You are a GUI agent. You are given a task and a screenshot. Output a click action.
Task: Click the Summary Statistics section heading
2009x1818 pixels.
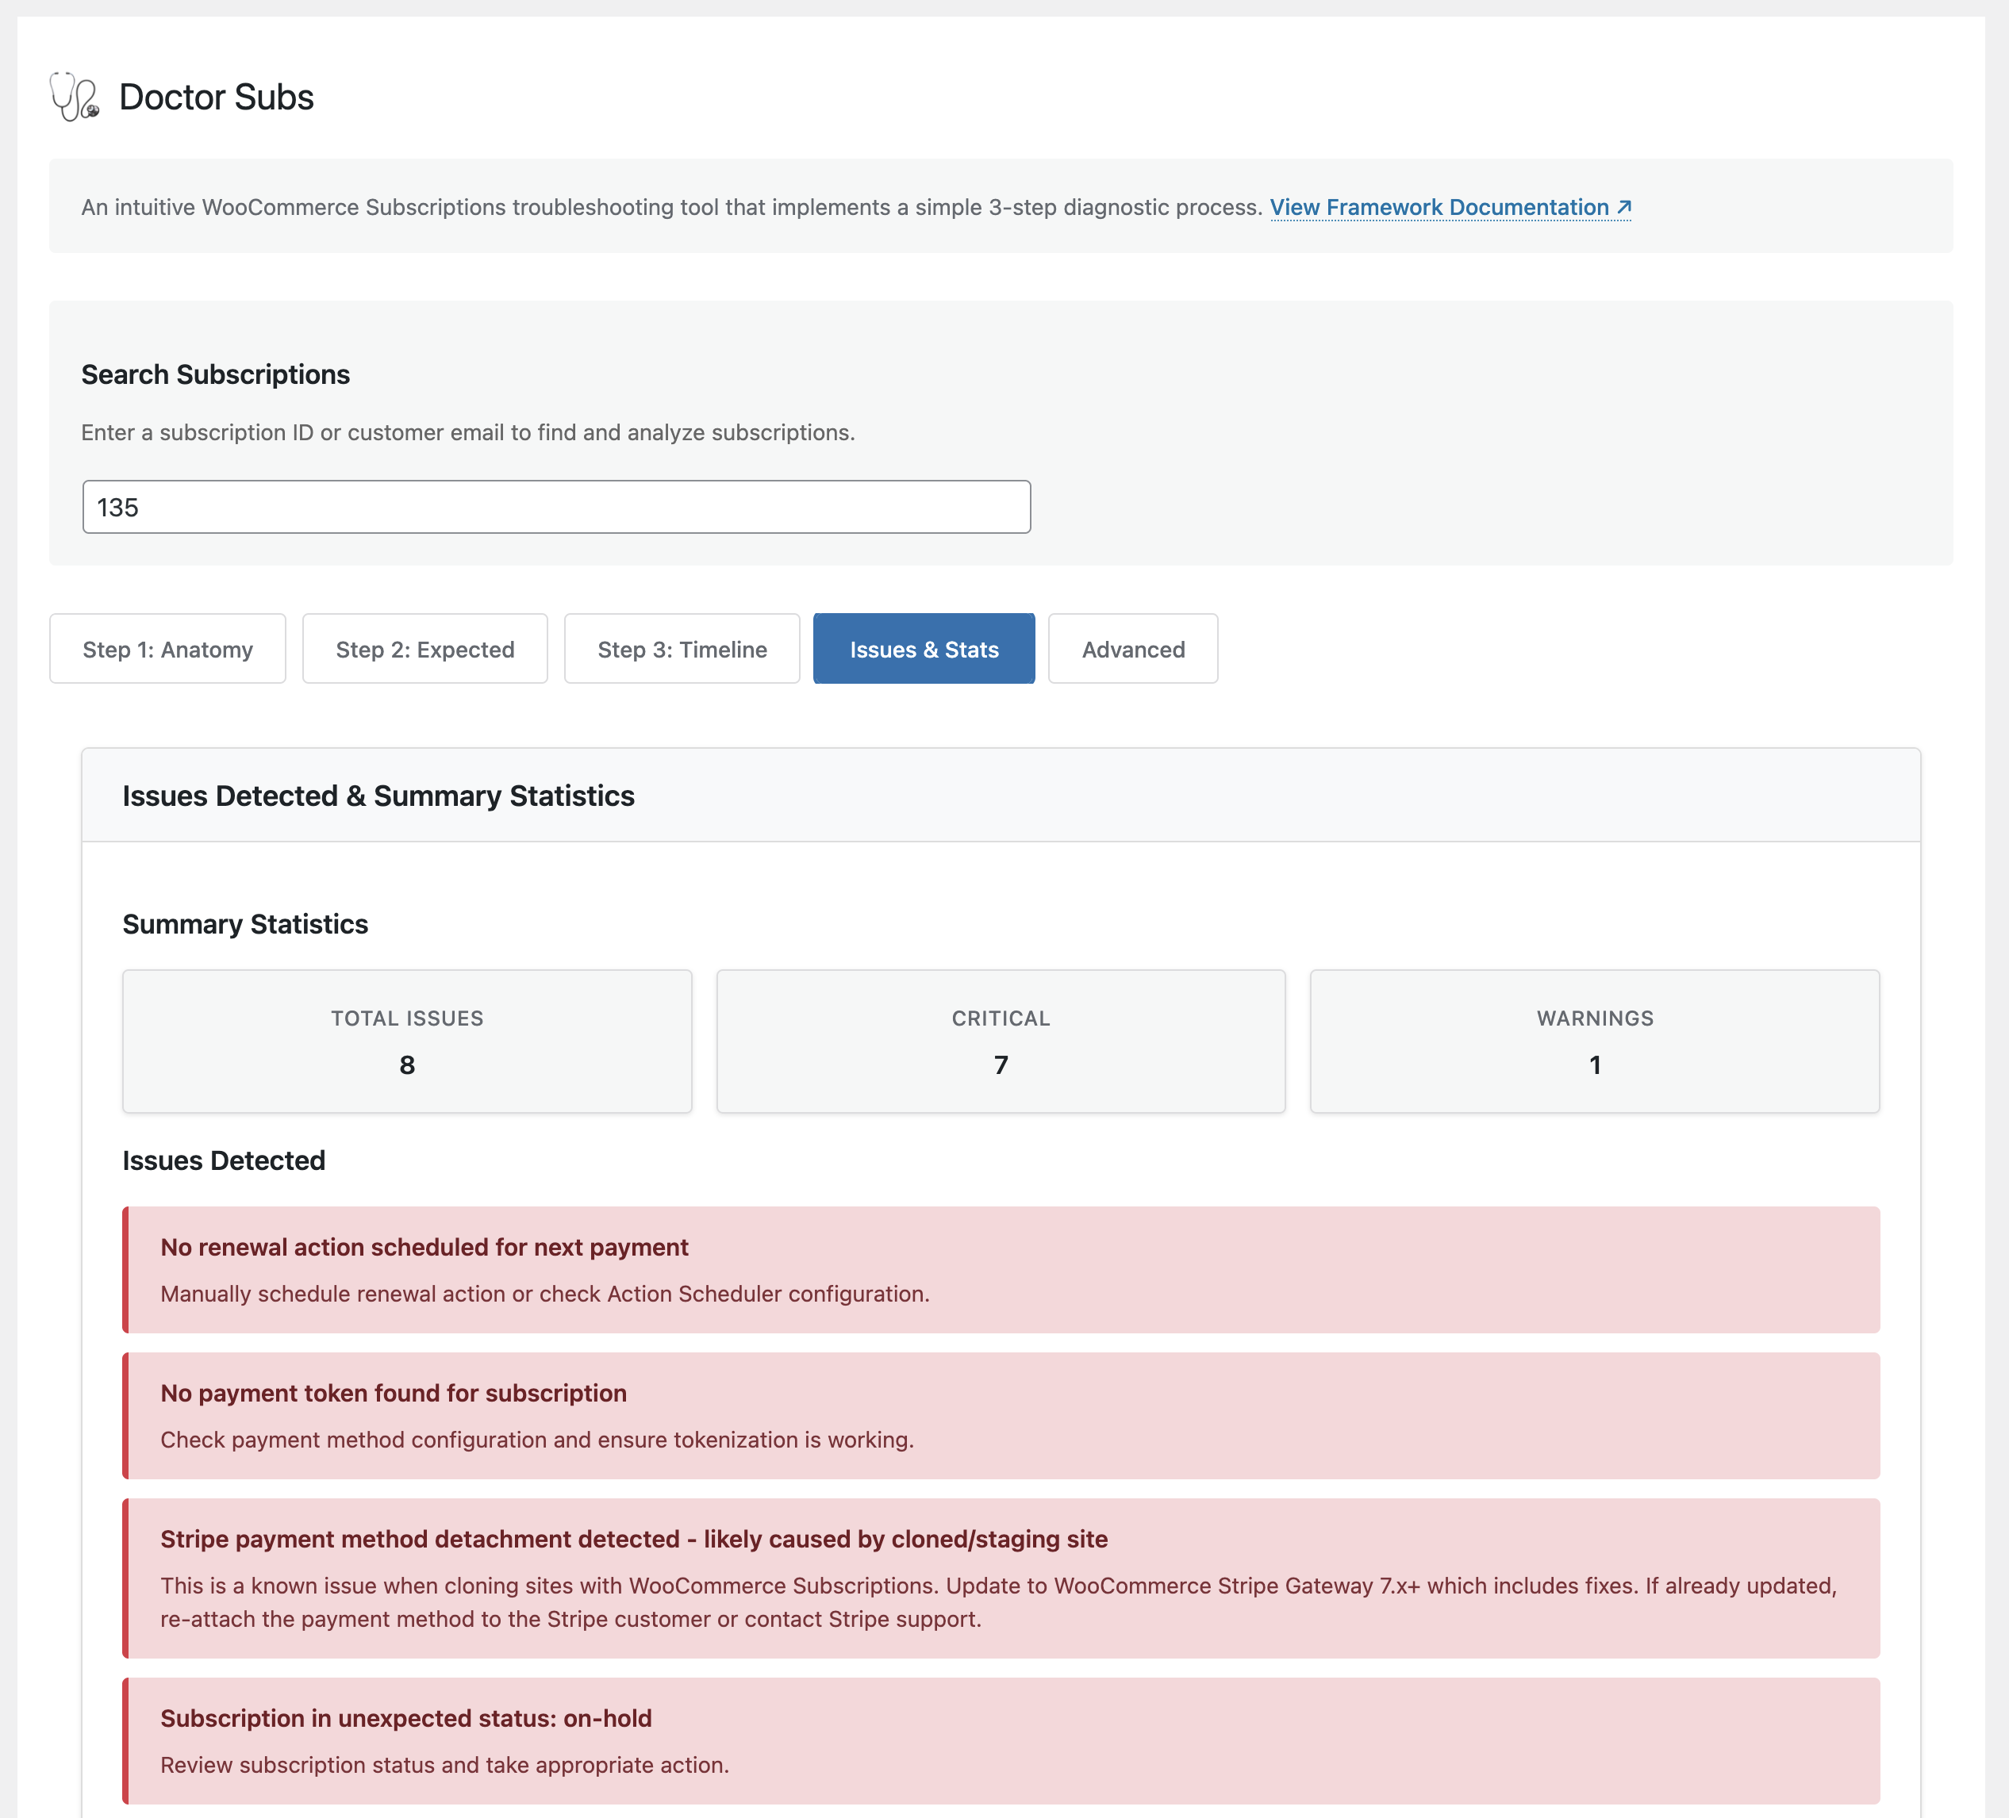244,923
